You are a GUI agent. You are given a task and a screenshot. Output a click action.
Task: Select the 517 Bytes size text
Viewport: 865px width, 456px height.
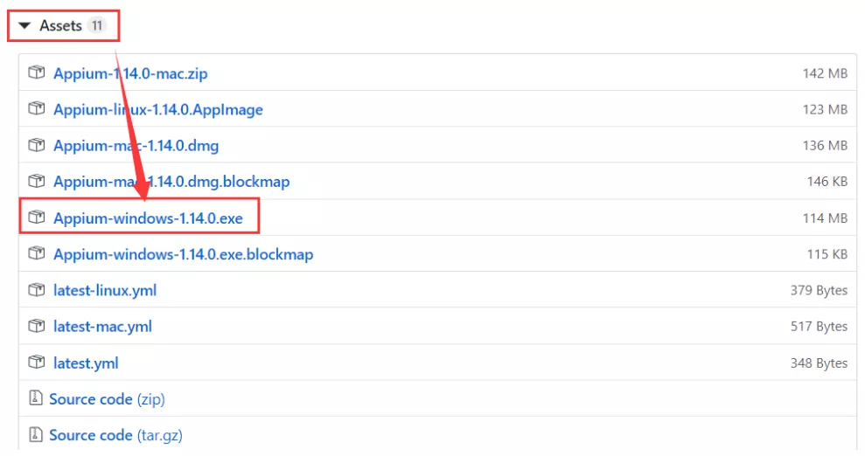click(x=819, y=326)
